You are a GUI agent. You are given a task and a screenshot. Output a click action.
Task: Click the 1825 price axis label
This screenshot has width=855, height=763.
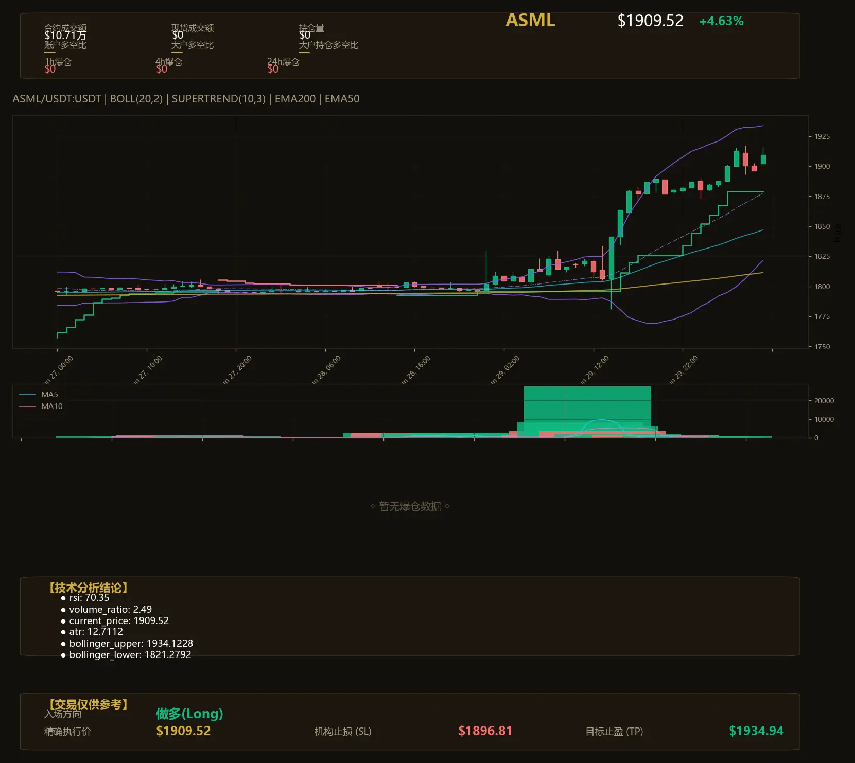coord(822,256)
